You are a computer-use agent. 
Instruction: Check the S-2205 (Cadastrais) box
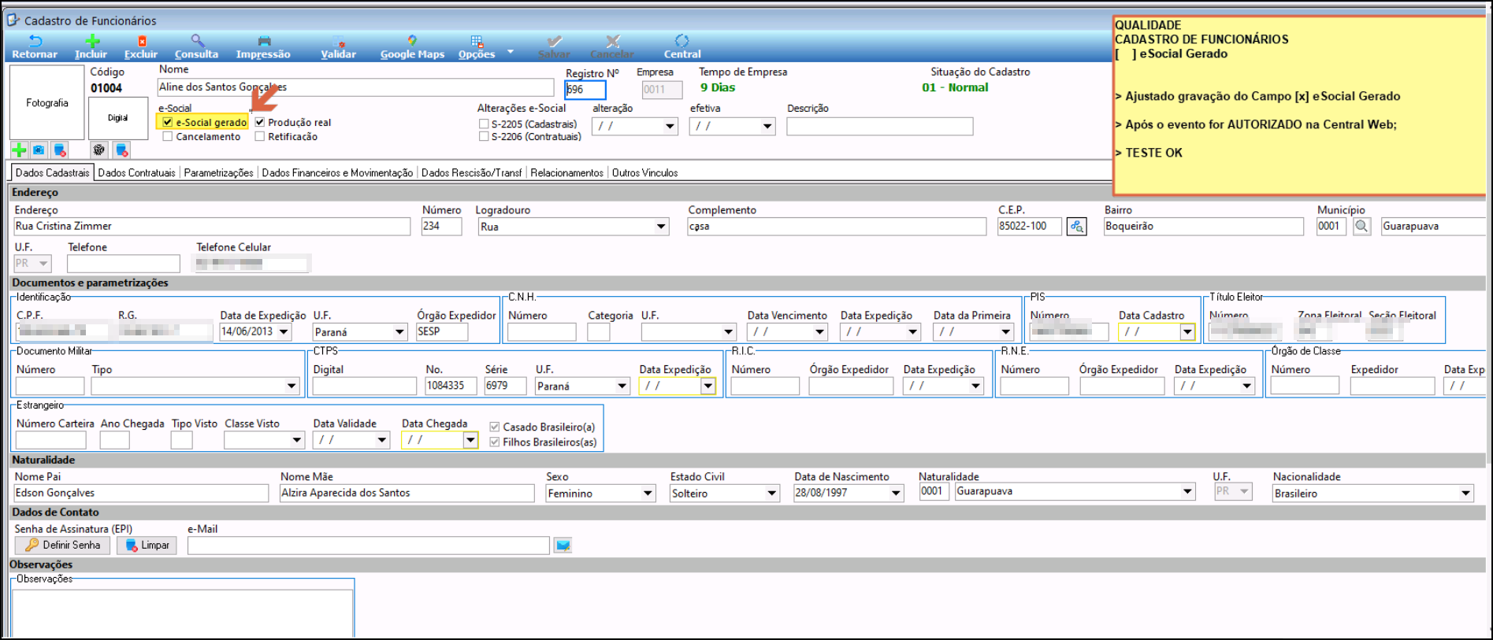[x=484, y=124]
